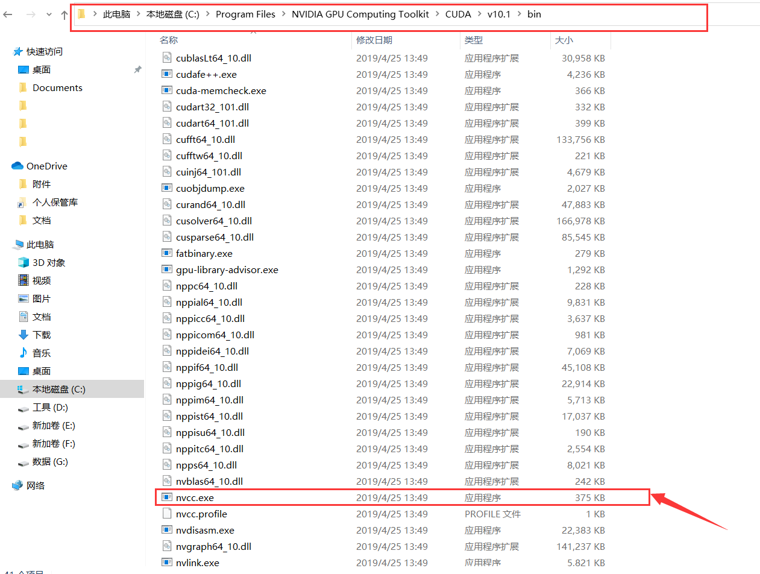Click 快速访问 star icon in sidebar
Viewport: 760px width, 574px height.
(18, 51)
